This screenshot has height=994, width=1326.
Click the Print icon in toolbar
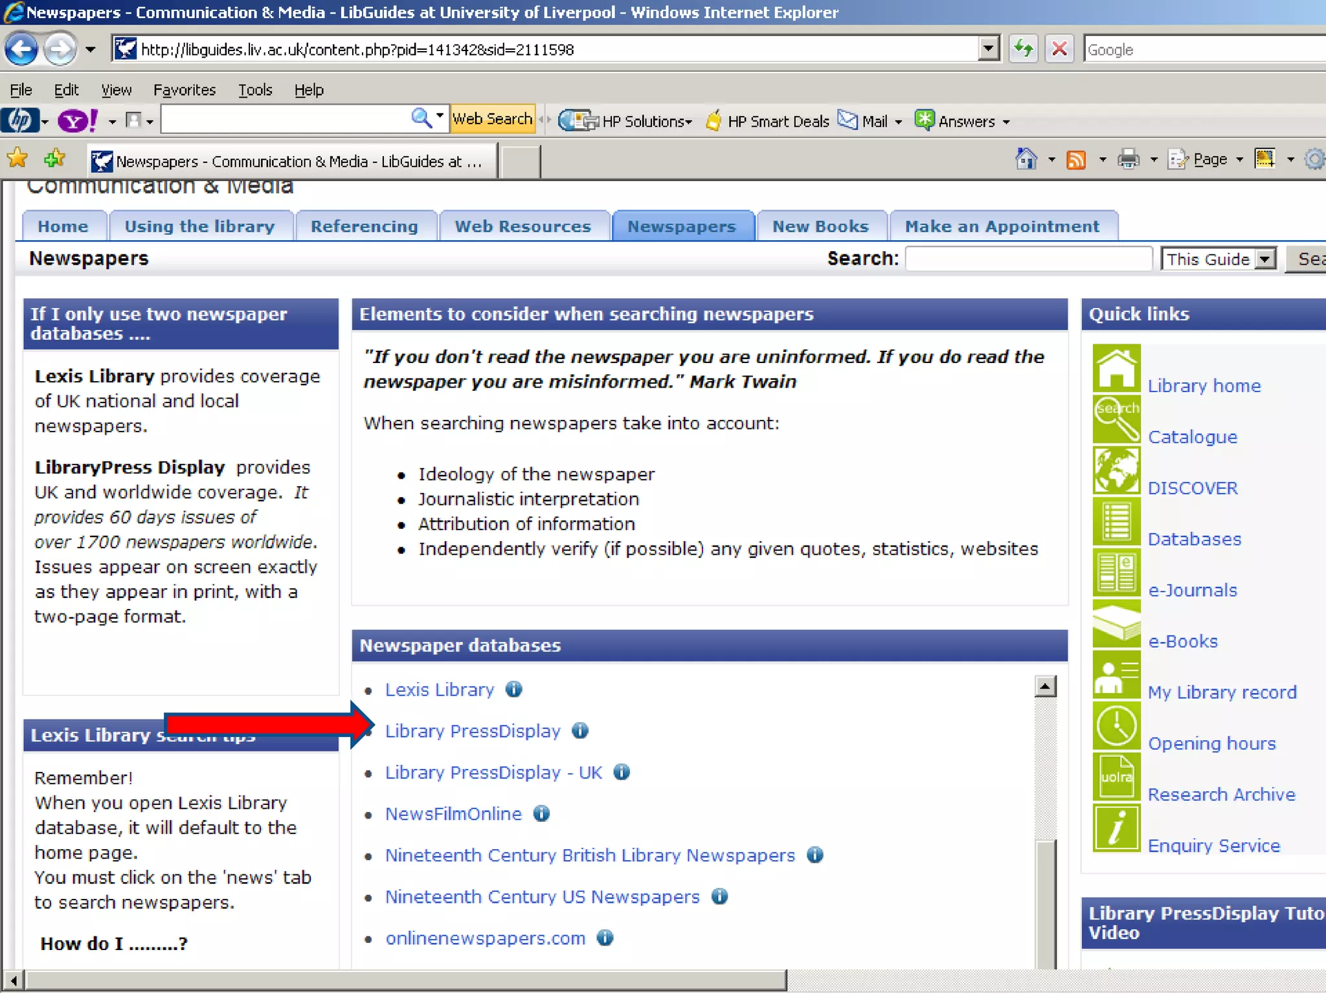point(1129,159)
